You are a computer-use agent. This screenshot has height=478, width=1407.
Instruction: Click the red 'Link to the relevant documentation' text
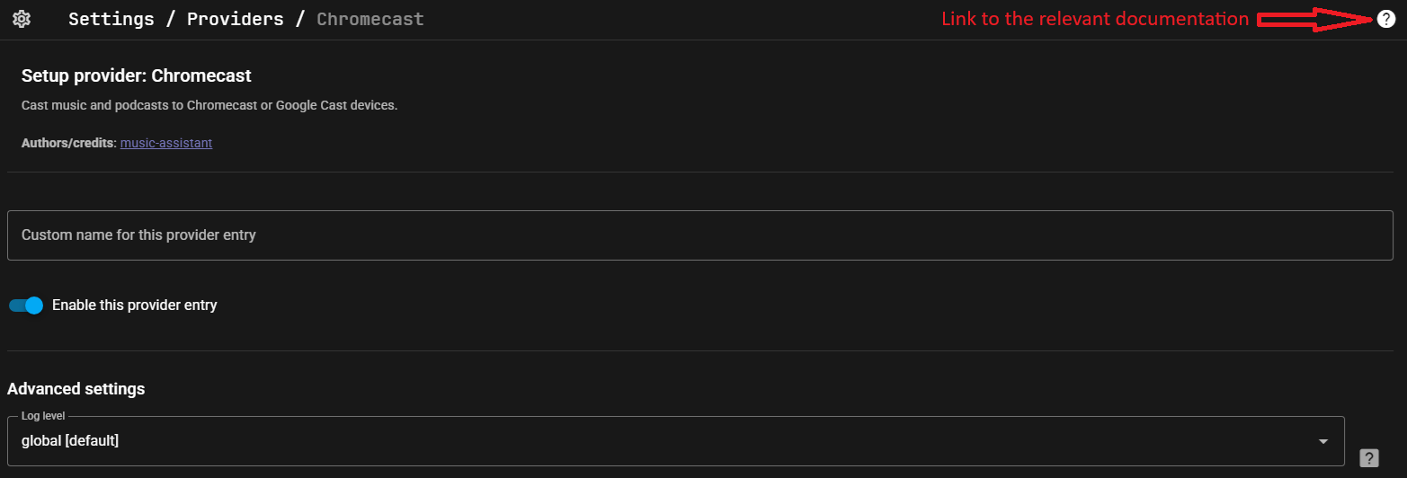(x=1095, y=19)
